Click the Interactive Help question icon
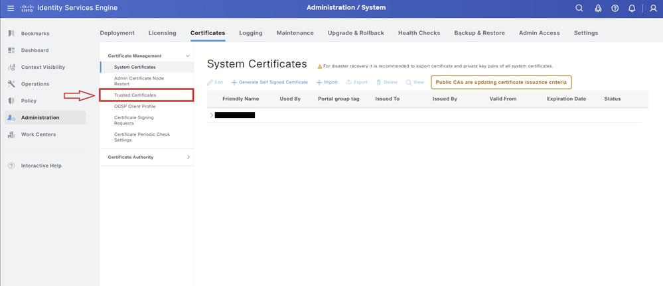This screenshot has width=663, height=286. (11, 166)
